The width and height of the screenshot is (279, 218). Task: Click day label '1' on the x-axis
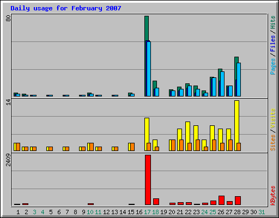[18, 212]
